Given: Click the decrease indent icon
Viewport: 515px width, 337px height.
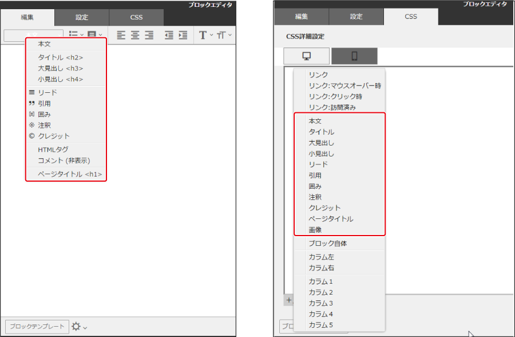Looking at the screenshot, I should tap(169, 35).
